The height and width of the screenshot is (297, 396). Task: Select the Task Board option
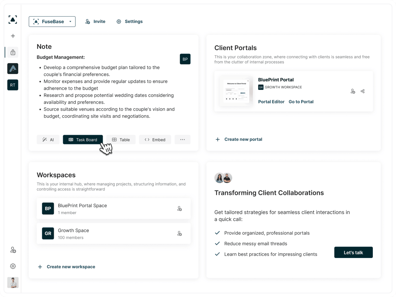(x=83, y=140)
